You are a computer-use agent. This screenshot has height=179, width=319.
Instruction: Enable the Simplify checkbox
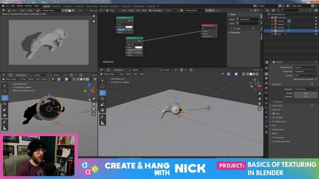tap(274, 117)
